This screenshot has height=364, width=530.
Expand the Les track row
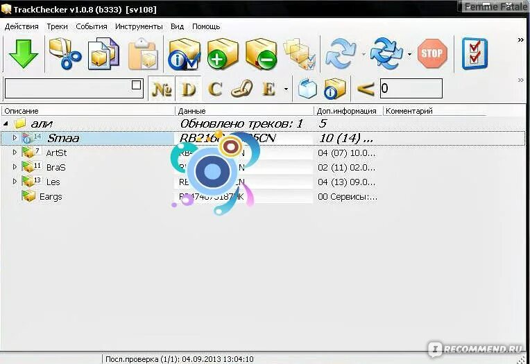tap(15, 182)
